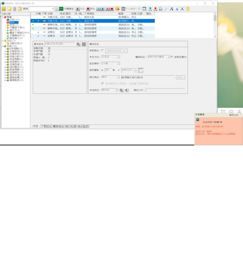This screenshot has width=243, height=253.
Task: Click the trash delete icon in toolbar
Action: (x=15, y=9)
